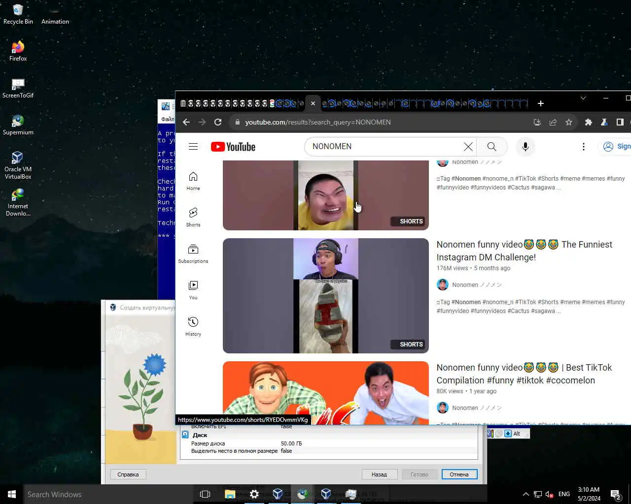Go back in browser history
Screen dimensions: 631x504
click(x=186, y=122)
